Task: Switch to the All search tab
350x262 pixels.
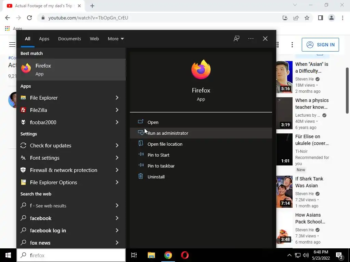Action: [x=28, y=39]
